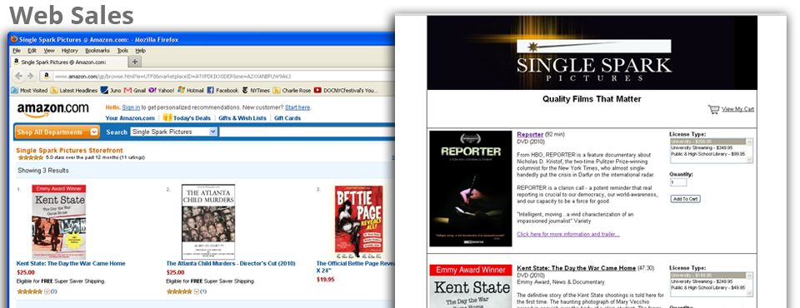The width and height of the screenshot is (800, 308).
Task: Click the Today's Deals gift icon
Action: point(167,118)
